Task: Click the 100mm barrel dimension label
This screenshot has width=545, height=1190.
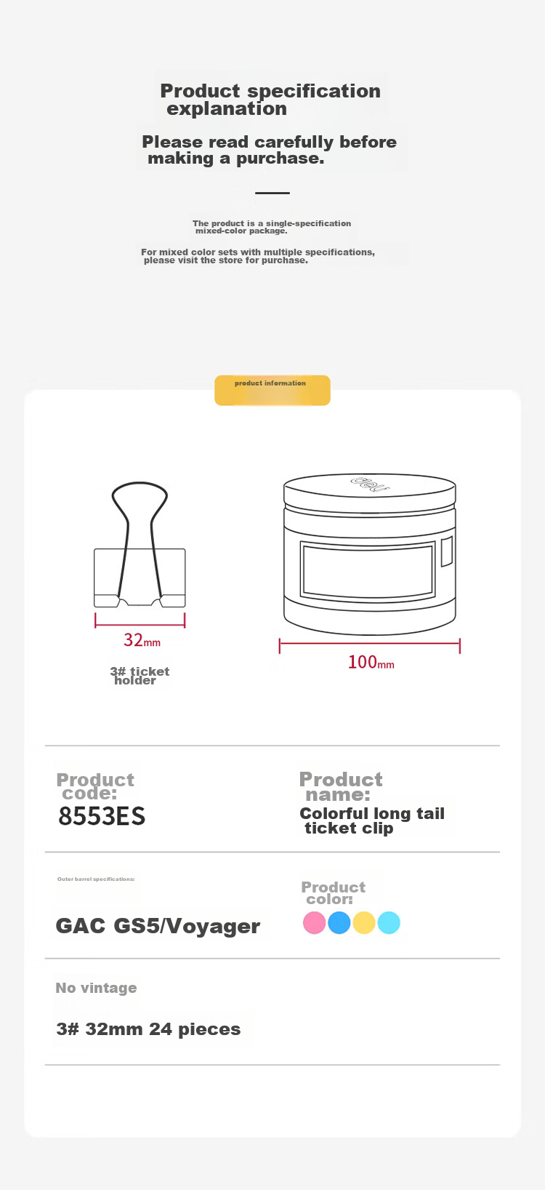Action: tap(371, 662)
